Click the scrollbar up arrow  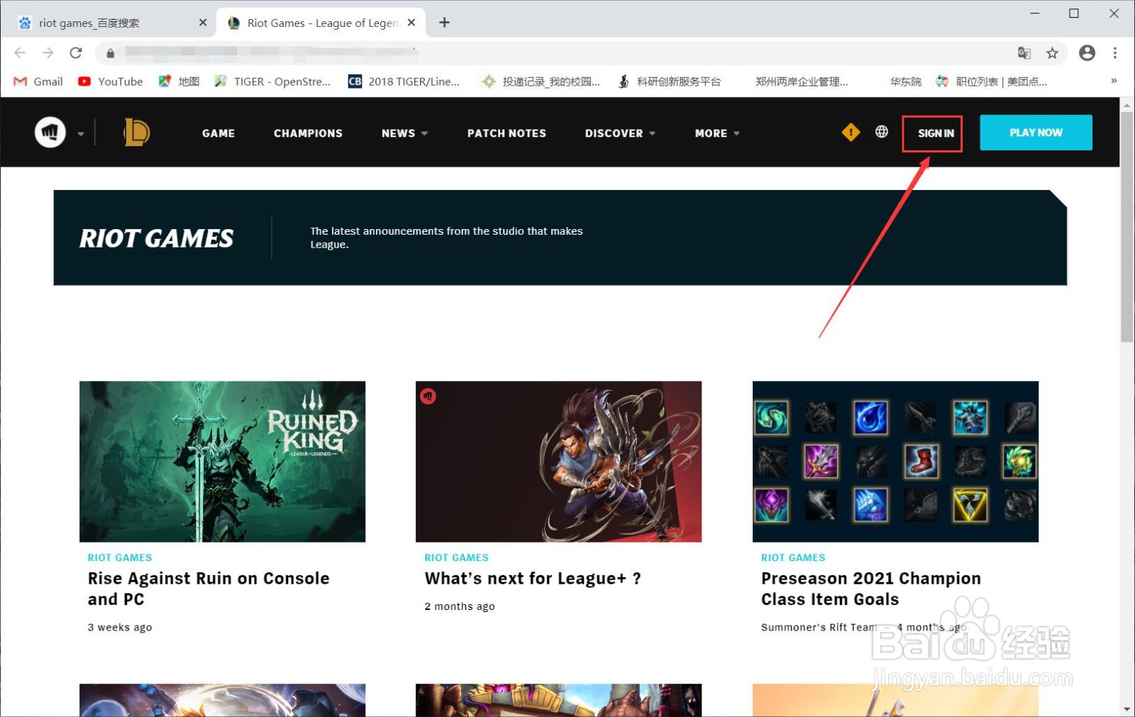point(1126,105)
